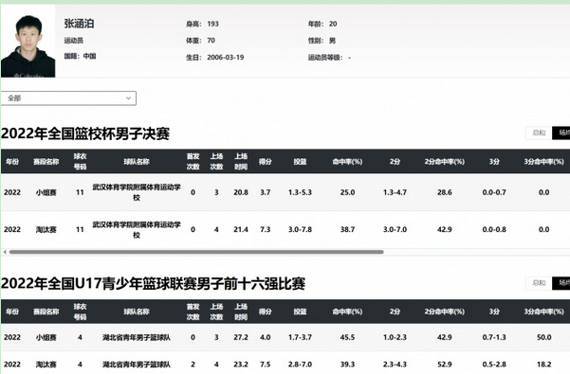Viewport: 570px width, 374px height.
Task: Click the 18.2 three-point percentage value
Action: [543, 365]
